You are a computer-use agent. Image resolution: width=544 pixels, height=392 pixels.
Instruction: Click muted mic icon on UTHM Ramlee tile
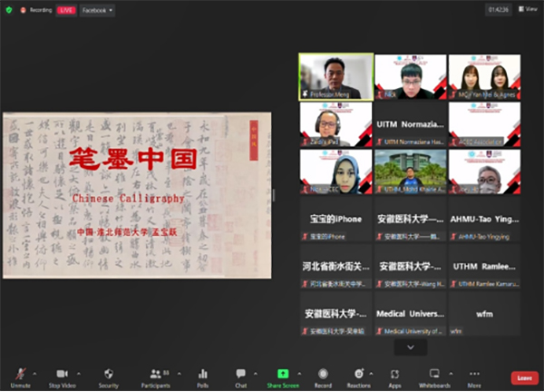453,284
